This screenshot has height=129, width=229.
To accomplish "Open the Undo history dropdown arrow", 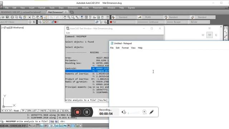I will 54,17.
